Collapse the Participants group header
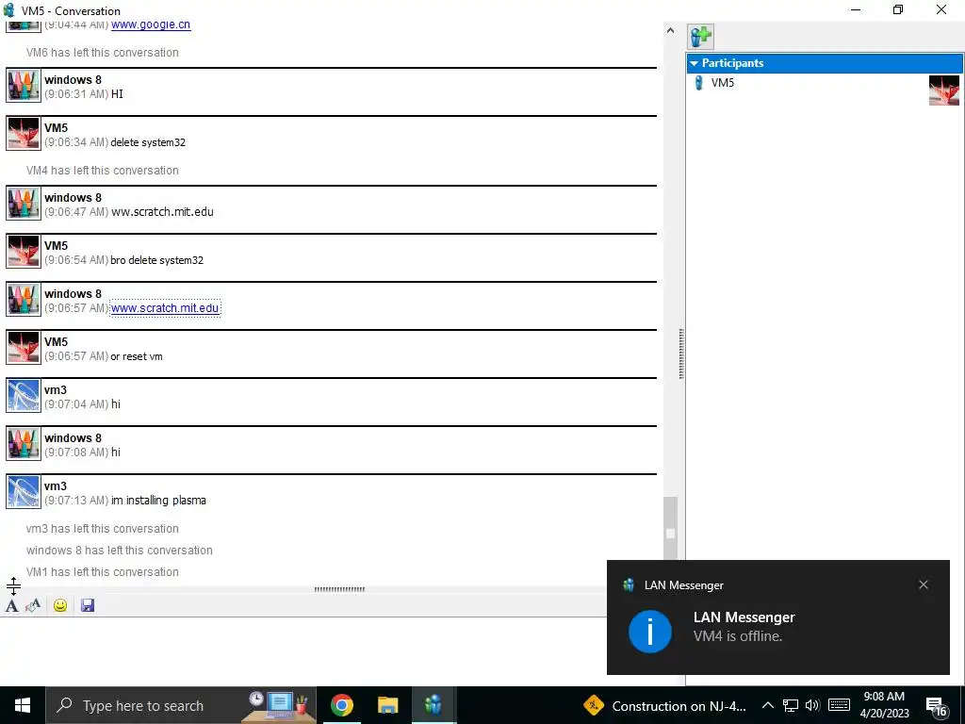The width and height of the screenshot is (965, 724). [x=825, y=63]
